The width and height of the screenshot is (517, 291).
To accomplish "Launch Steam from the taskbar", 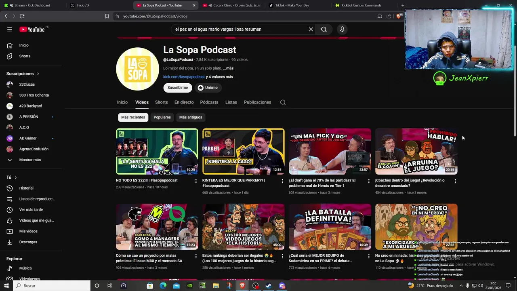I will coord(269,286).
